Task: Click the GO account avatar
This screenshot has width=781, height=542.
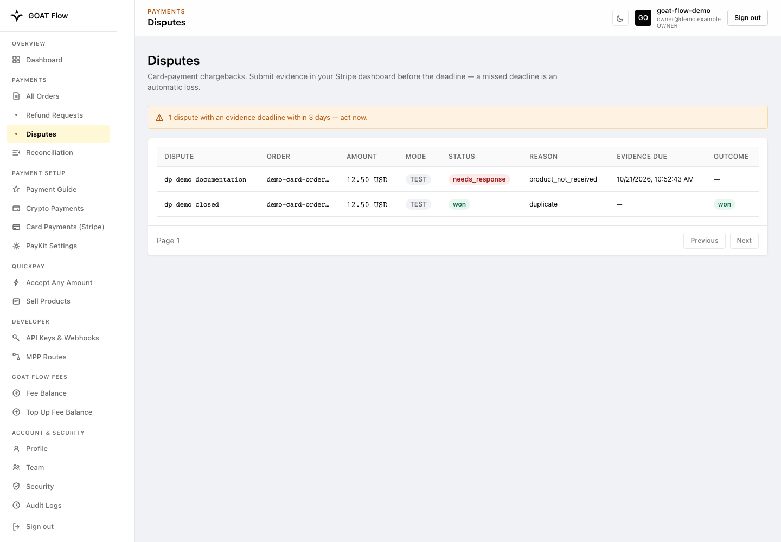Action: pos(643,18)
